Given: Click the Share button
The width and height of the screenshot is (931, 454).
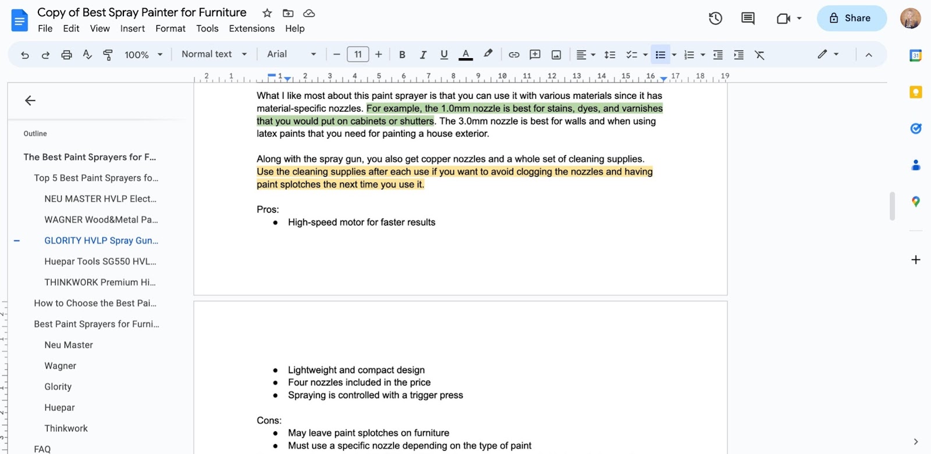Looking at the screenshot, I should point(851,18).
